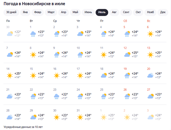This screenshot has width=171, height=130.
Task: Click the date number 13
Action: pyautogui.click(x=149, y=48)
